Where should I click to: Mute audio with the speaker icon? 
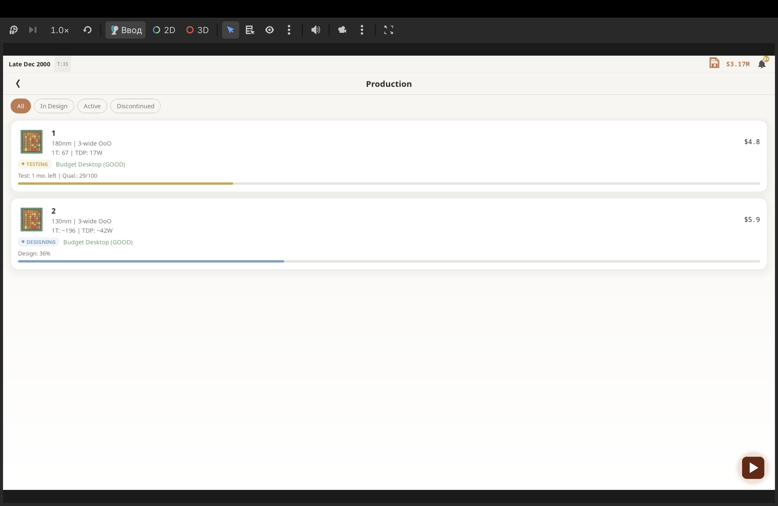(x=315, y=30)
